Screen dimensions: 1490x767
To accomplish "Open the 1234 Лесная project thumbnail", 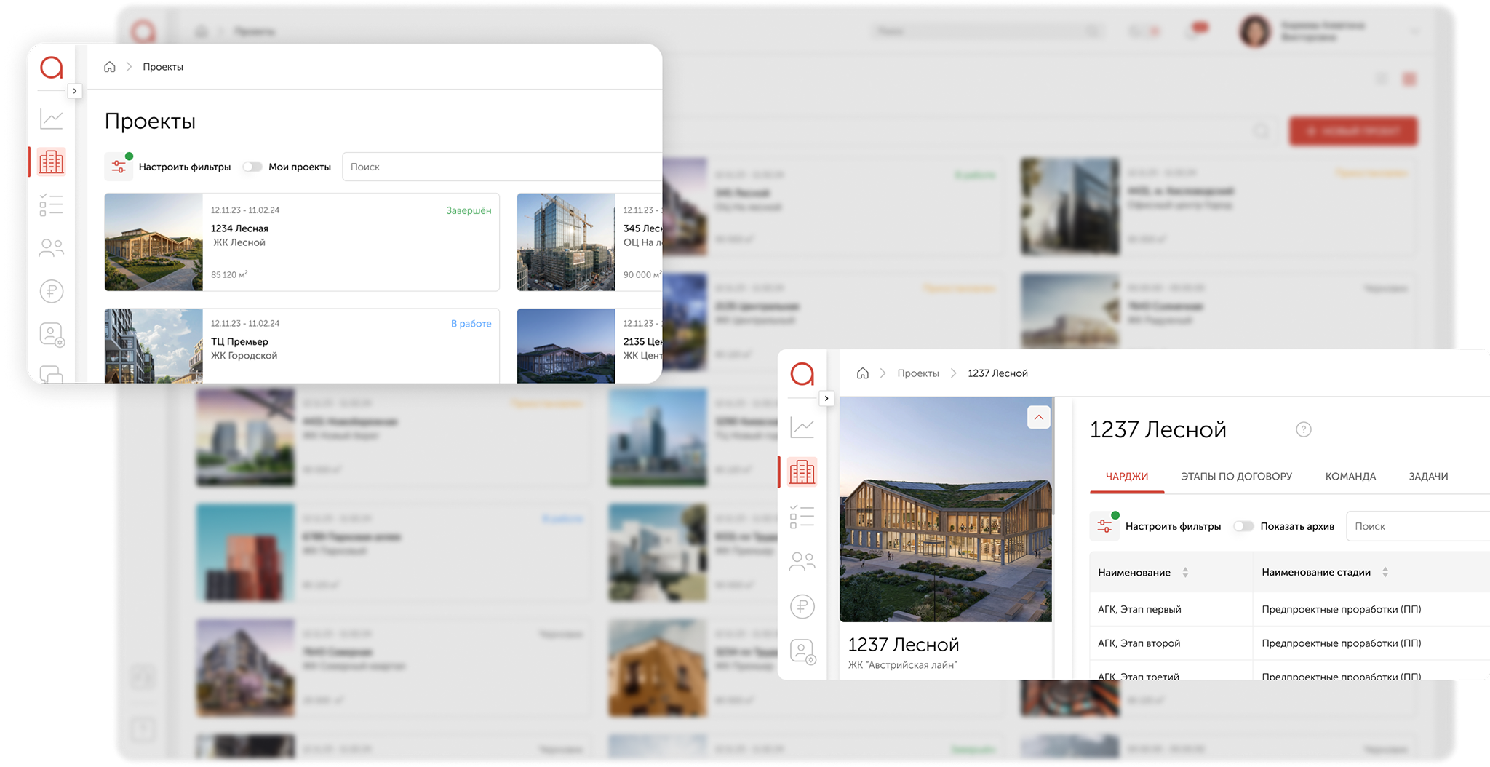I will (x=154, y=242).
